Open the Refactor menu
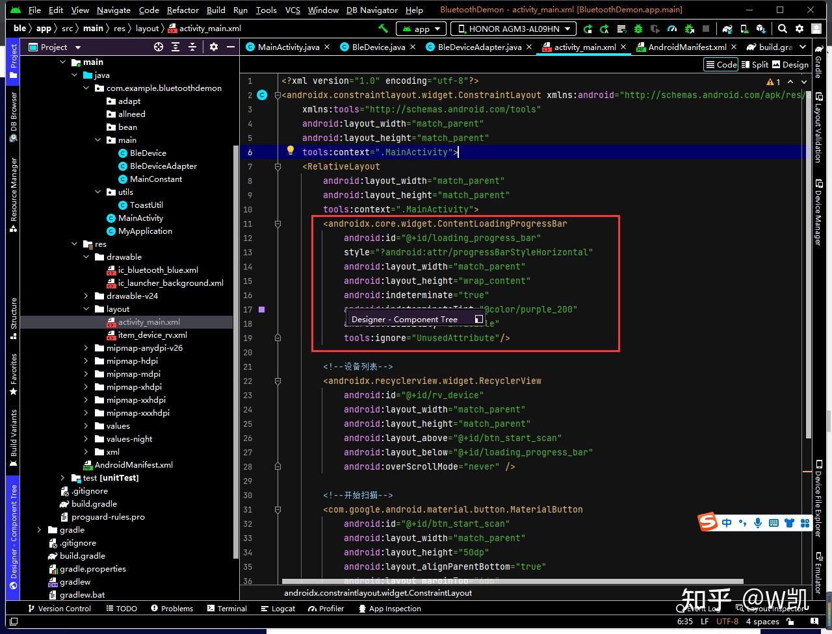832x634 pixels. [x=183, y=10]
